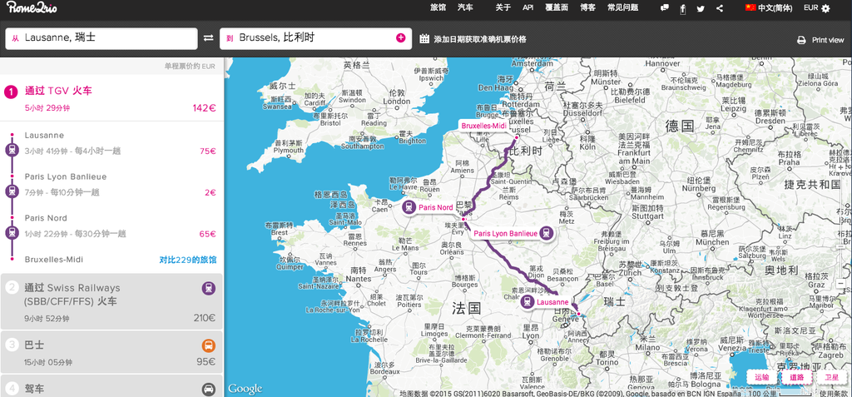Open the 常见问题 FAQ page
852x397 pixels.
point(622,7)
